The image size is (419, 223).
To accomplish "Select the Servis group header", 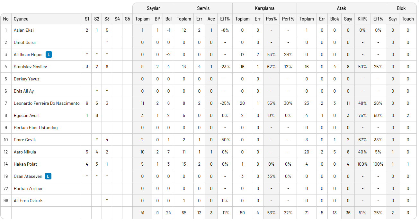I will click(203, 8).
